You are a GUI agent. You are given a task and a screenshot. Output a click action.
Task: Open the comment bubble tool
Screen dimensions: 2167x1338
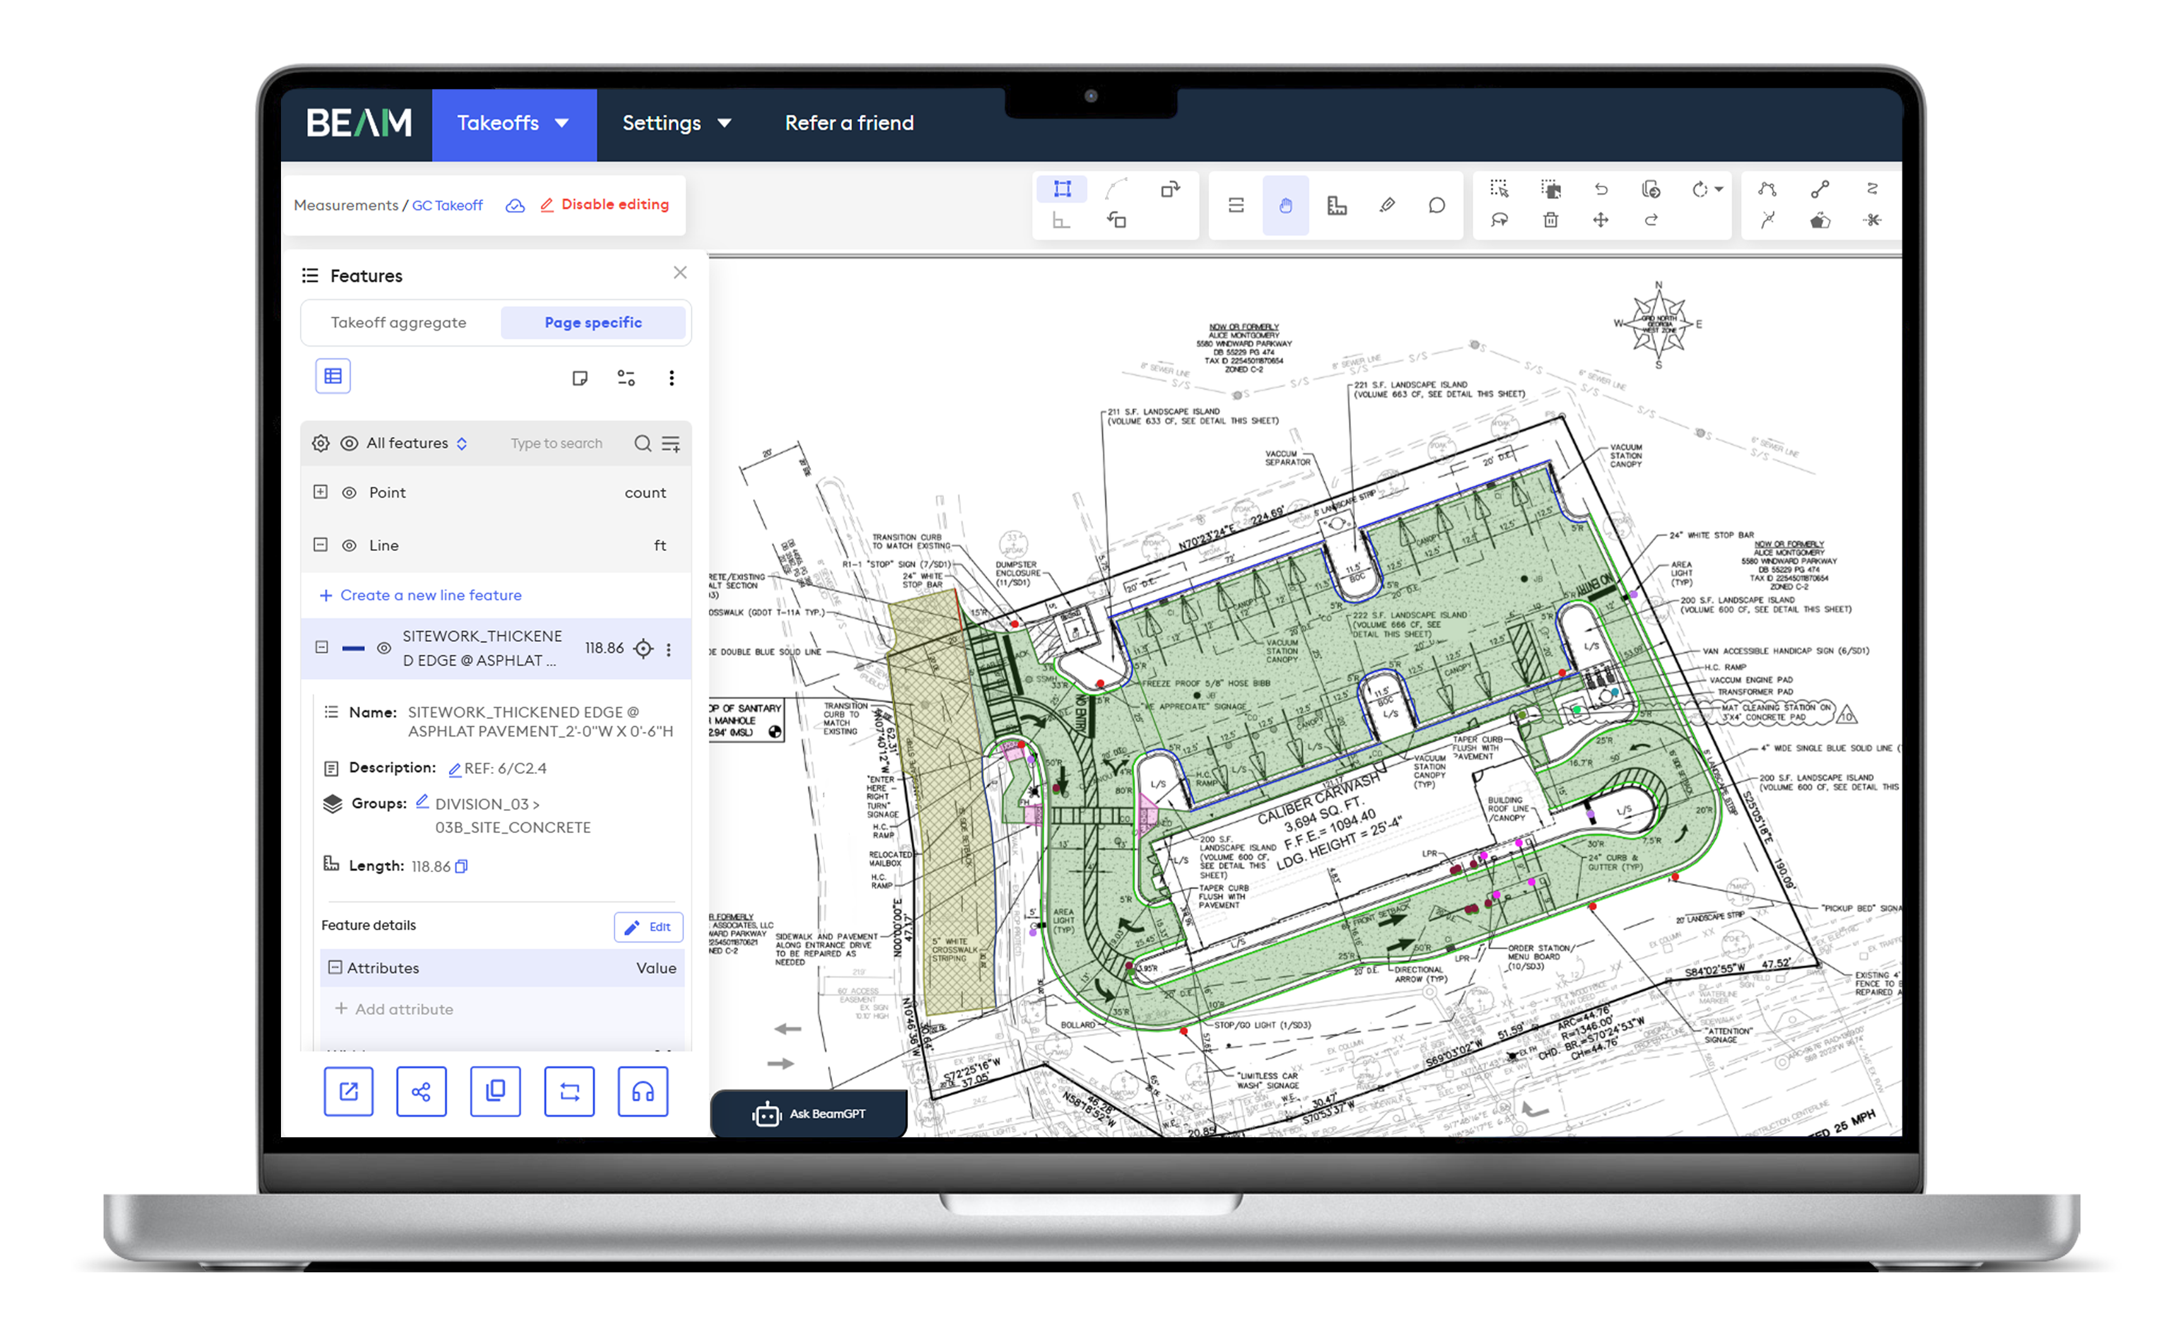(x=1436, y=206)
